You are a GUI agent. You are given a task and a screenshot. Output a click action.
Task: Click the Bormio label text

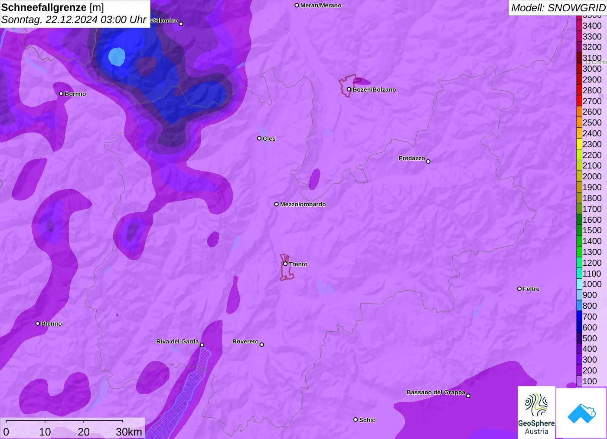[75, 94]
